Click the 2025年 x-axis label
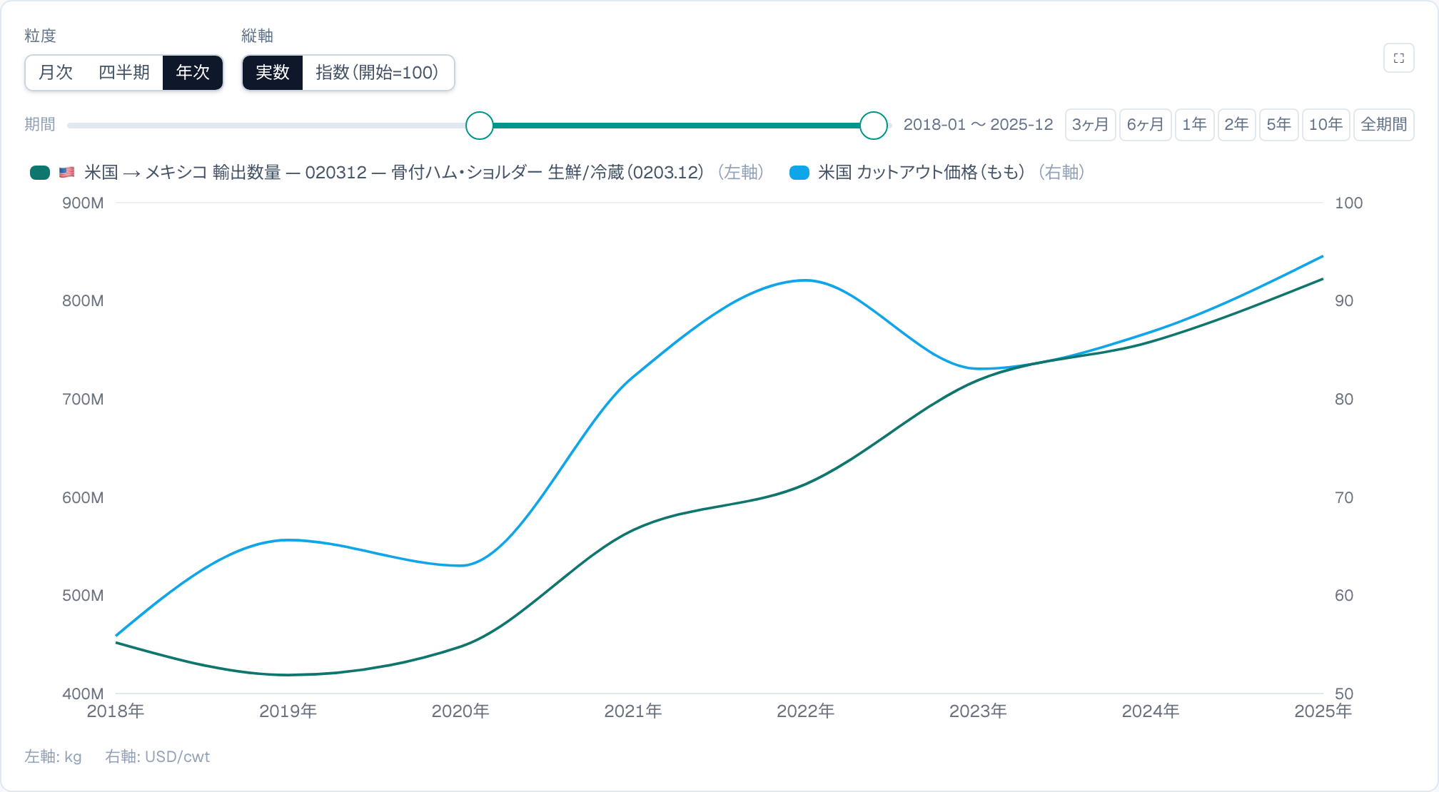The height and width of the screenshot is (792, 1439). 1323,711
